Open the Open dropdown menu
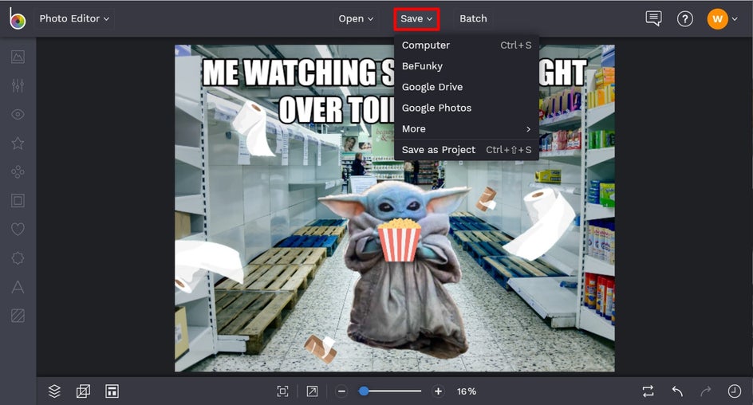 (356, 18)
